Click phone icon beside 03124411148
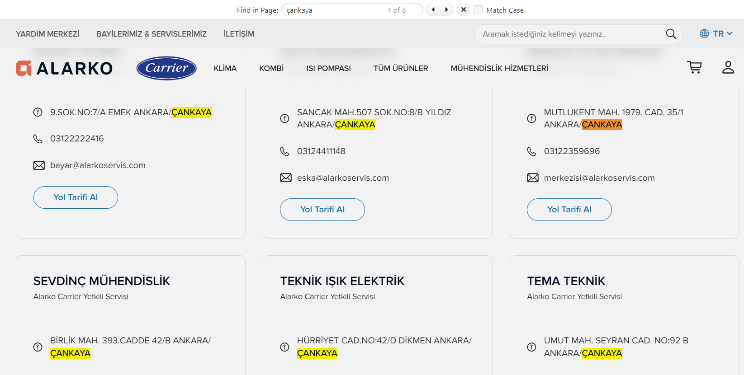744x375 pixels. (284, 151)
